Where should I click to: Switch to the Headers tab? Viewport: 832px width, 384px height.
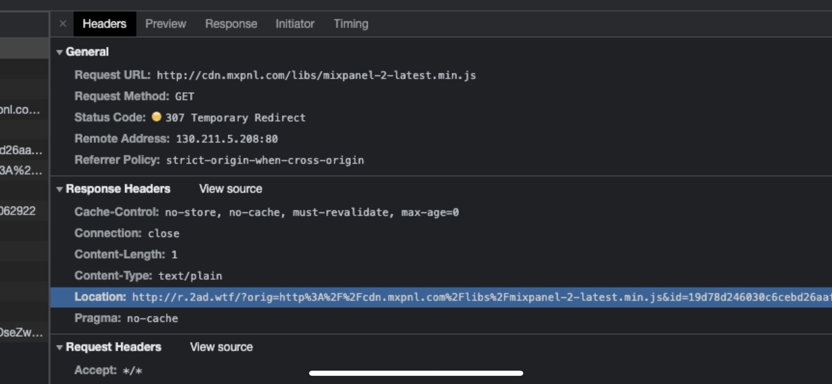click(104, 24)
